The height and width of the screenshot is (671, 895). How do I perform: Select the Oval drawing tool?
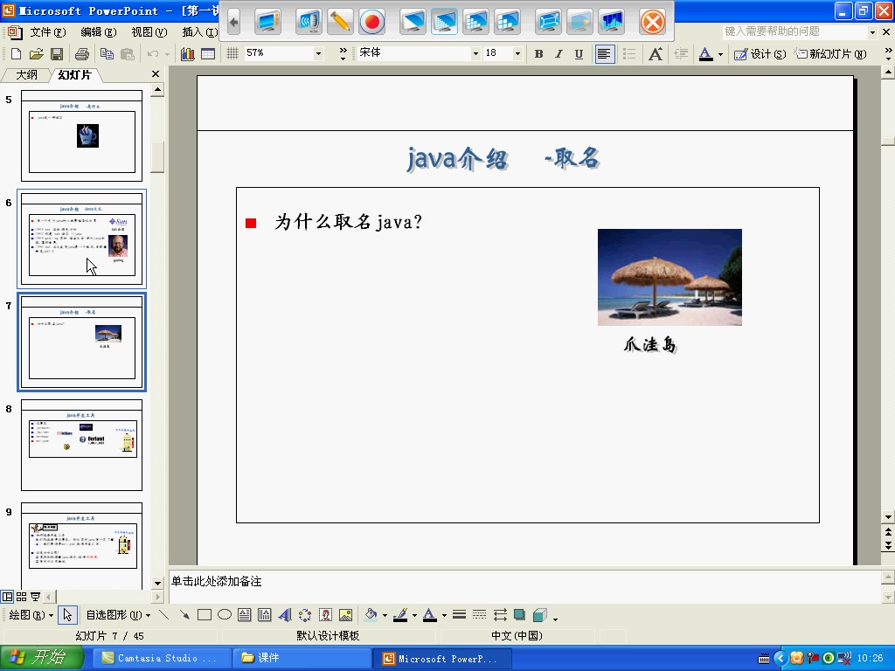pyautogui.click(x=225, y=614)
